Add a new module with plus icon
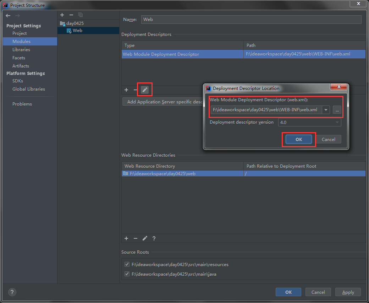This screenshot has width=369, height=303. click(62, 15)
